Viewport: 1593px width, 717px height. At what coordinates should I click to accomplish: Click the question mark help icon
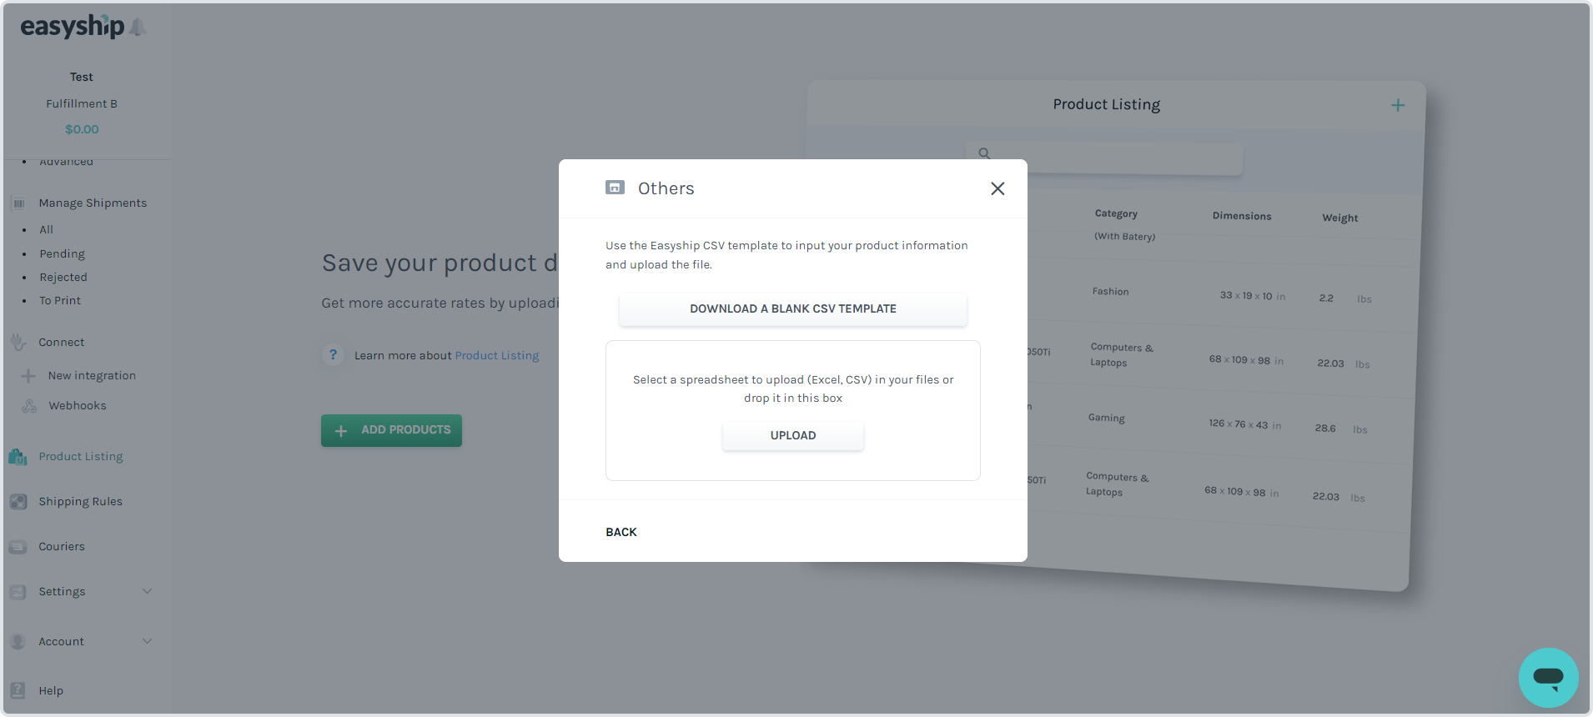333,355
